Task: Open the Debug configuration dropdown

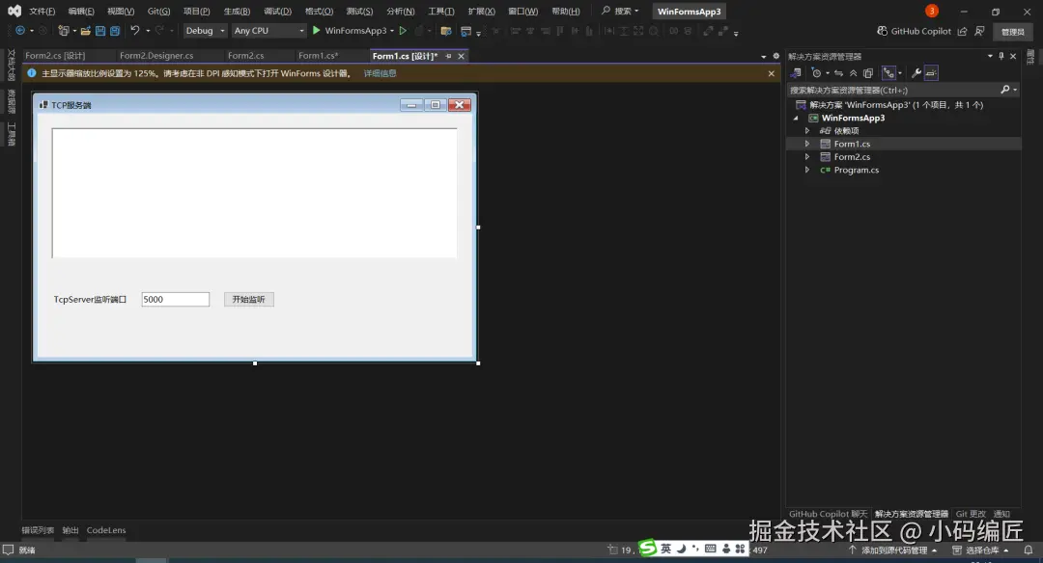Action: (x=205, y=31)
